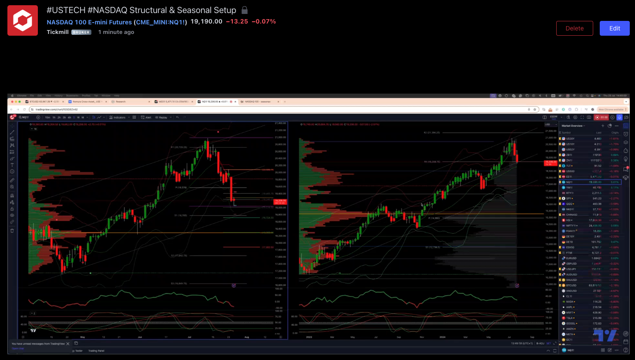Switch to the Research browser tab

(131, 101)
